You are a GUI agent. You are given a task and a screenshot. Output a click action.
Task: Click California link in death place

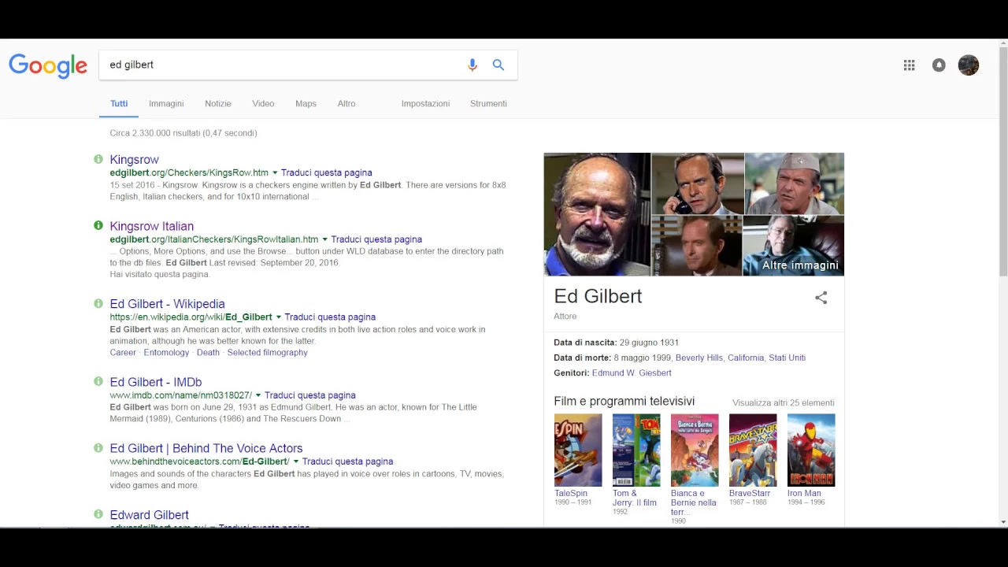(x=746, y=358)
